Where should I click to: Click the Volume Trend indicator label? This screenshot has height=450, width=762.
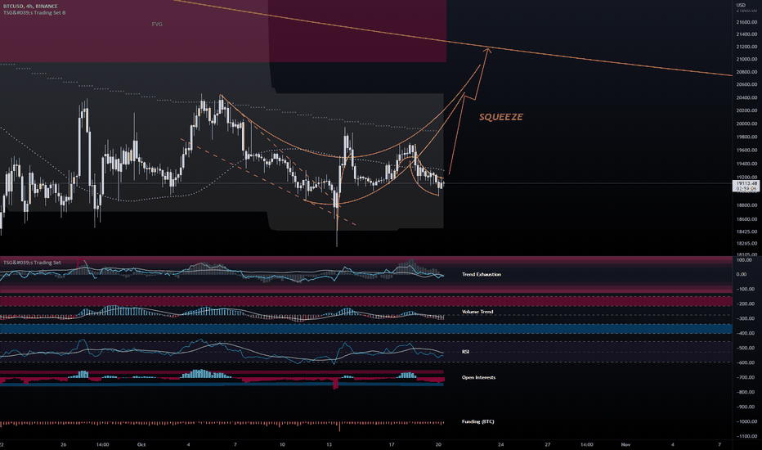(477, 312)
